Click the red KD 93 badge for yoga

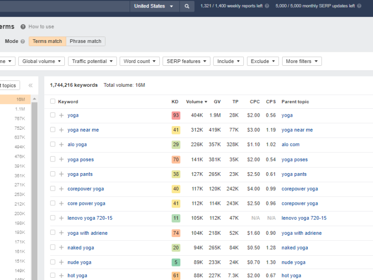(x=176, y=115)
